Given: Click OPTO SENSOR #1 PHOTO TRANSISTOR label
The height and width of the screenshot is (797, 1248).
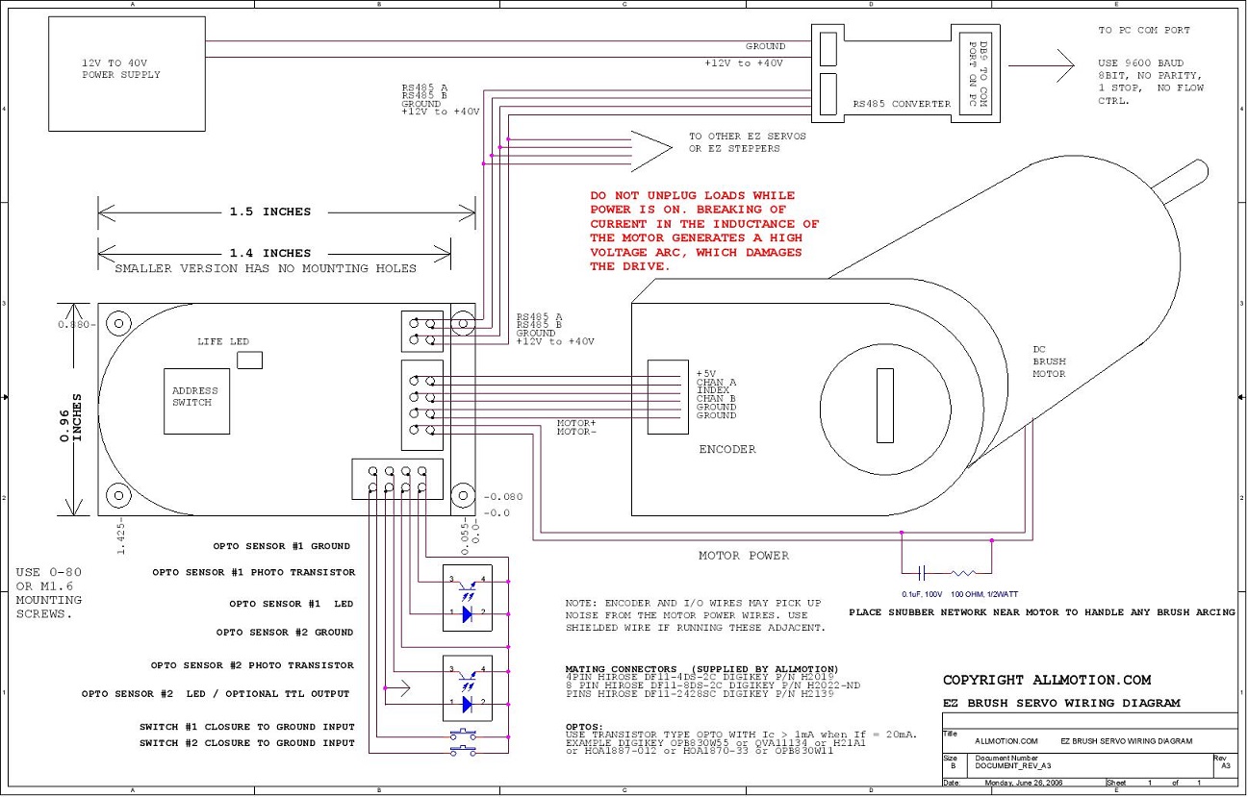Looking at the screenshot, I should click(x=254, y=573).
